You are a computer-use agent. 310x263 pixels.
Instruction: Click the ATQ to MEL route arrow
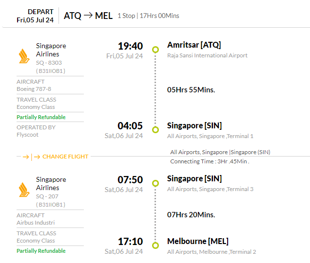pyautogui.click(x=88, y=16)
